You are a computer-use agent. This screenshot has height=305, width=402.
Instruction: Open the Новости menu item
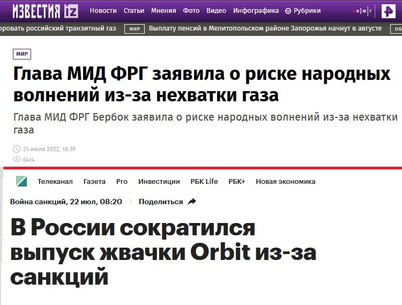pyautogui.click(x=103, y=11)
